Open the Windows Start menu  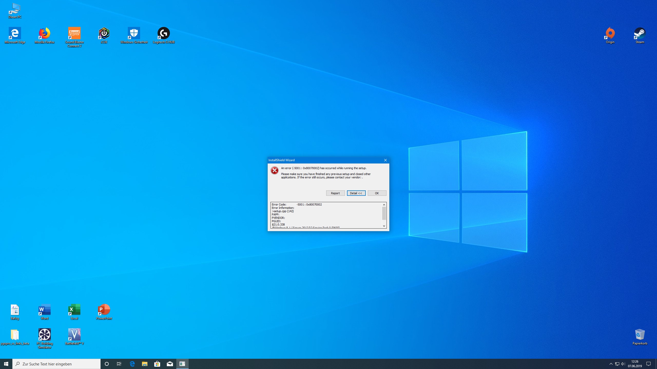6,364
